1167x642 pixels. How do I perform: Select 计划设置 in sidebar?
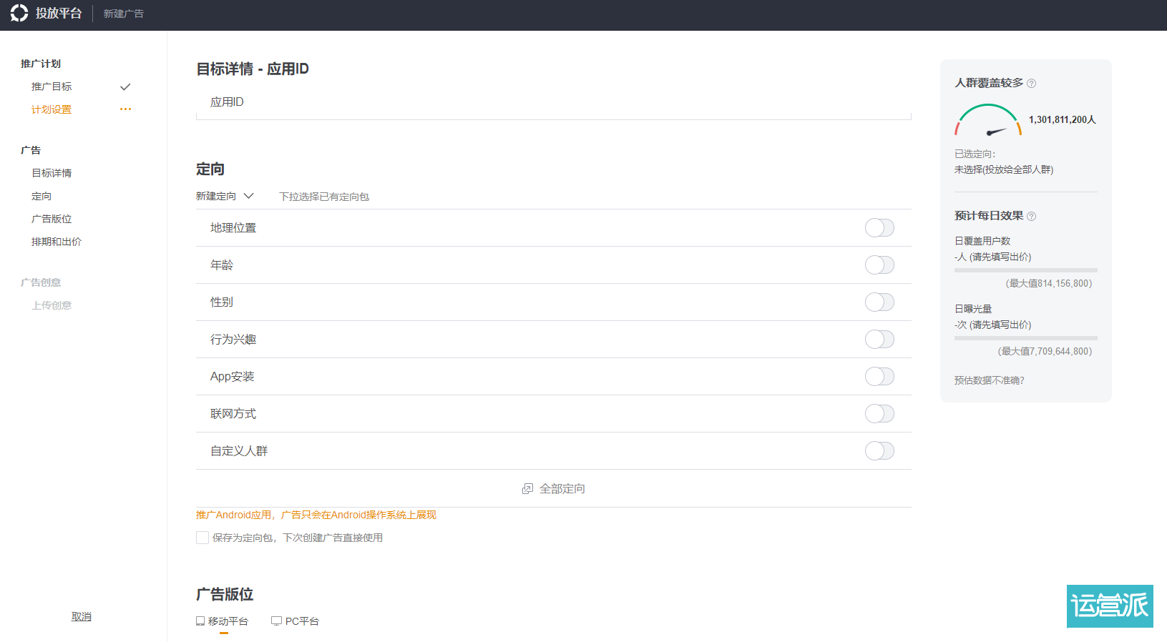coord(52,109)
